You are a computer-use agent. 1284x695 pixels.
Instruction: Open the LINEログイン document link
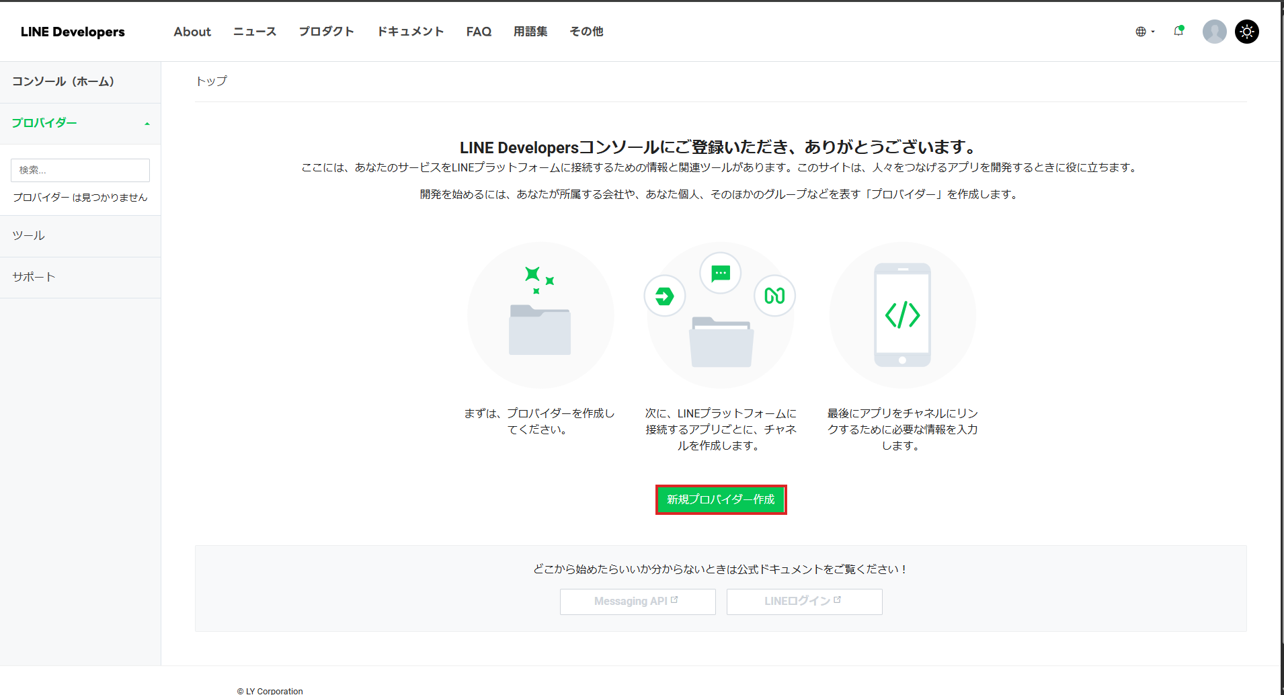click(804, 602)
